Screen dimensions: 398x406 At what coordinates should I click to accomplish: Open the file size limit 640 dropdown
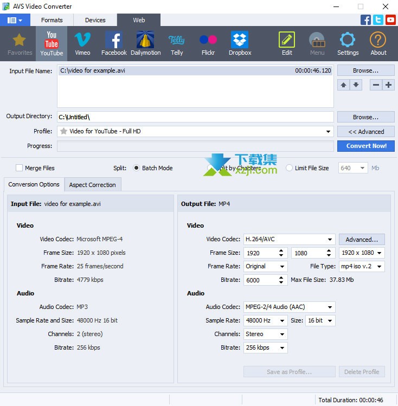coord(362,168)
